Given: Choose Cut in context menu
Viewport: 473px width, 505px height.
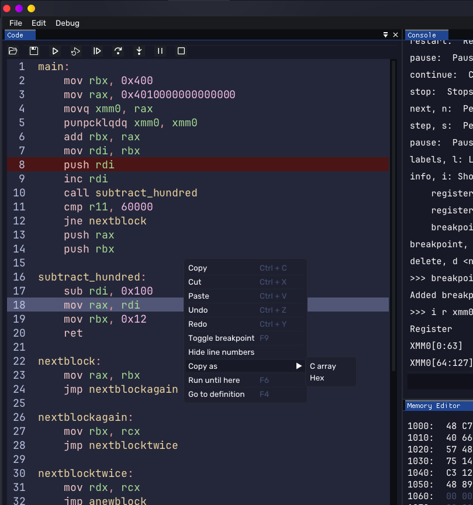Looking at the screenshot, I should pos(245,282).
